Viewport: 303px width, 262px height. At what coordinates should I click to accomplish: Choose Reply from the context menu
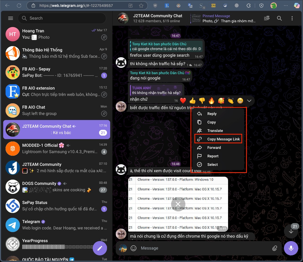(x=218, y=114)
